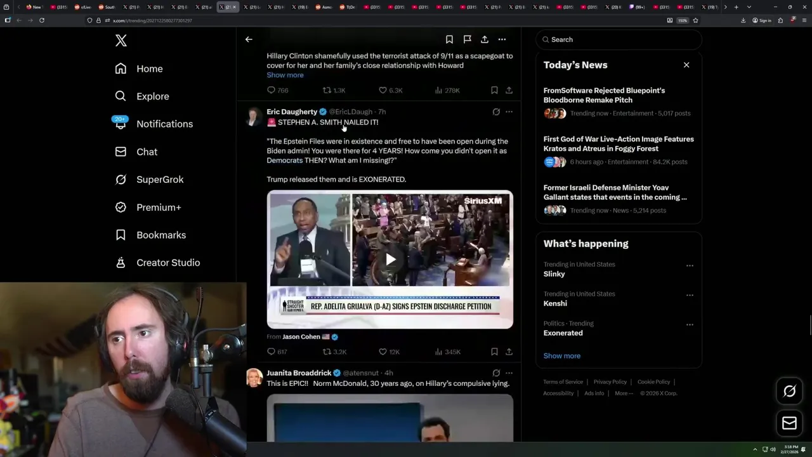Image resolution: width=812 pixels, height=457 pixels.
Task: Bookmark the Eric Daugherty post
Action: [494, 352]
